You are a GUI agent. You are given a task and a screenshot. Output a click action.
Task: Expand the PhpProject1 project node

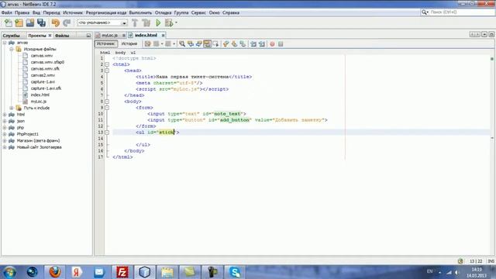click(x=5, y=134)
